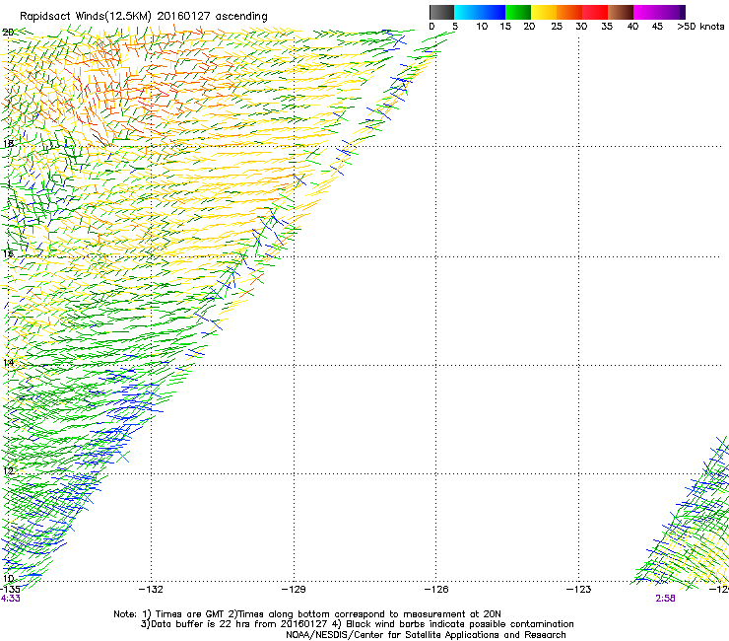Click the '>50 knots' legend label
The width and height of the screenshot is (729, 641).
click(700, 27)
